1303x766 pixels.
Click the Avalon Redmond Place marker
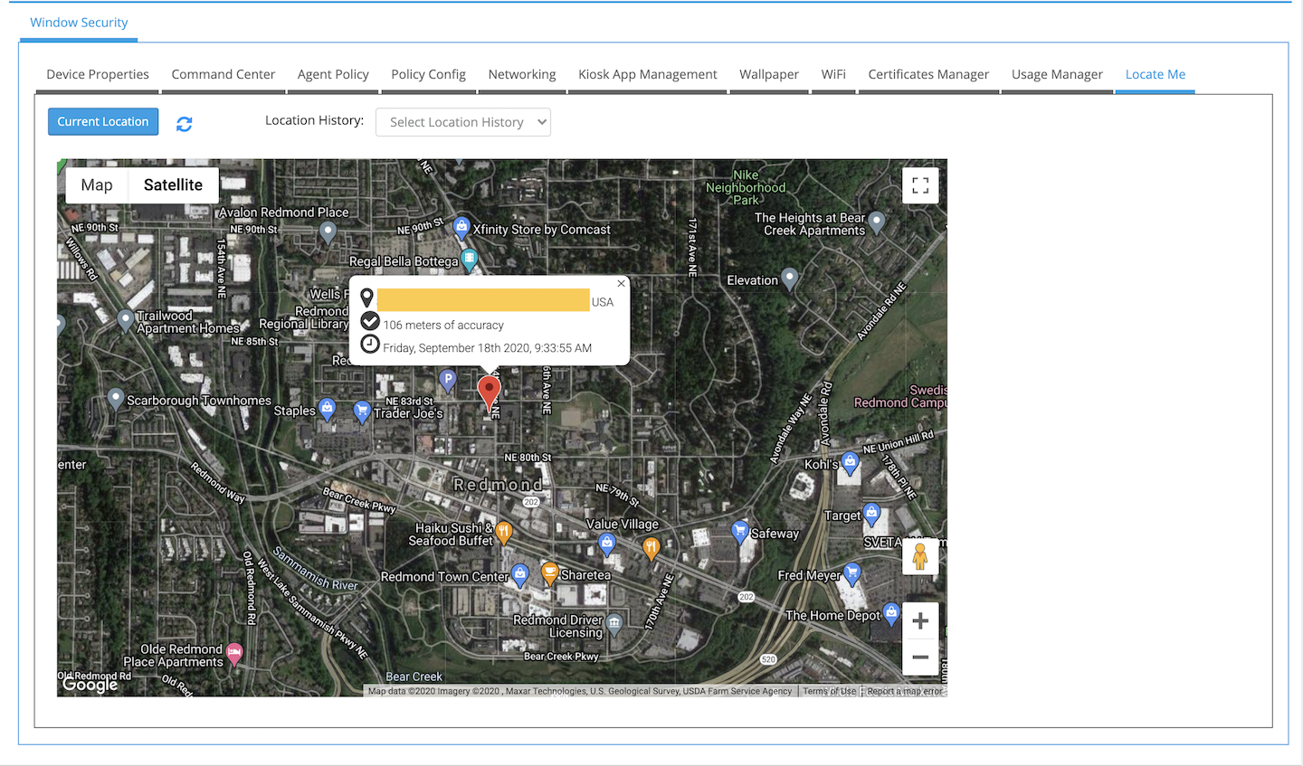point(328,232)
